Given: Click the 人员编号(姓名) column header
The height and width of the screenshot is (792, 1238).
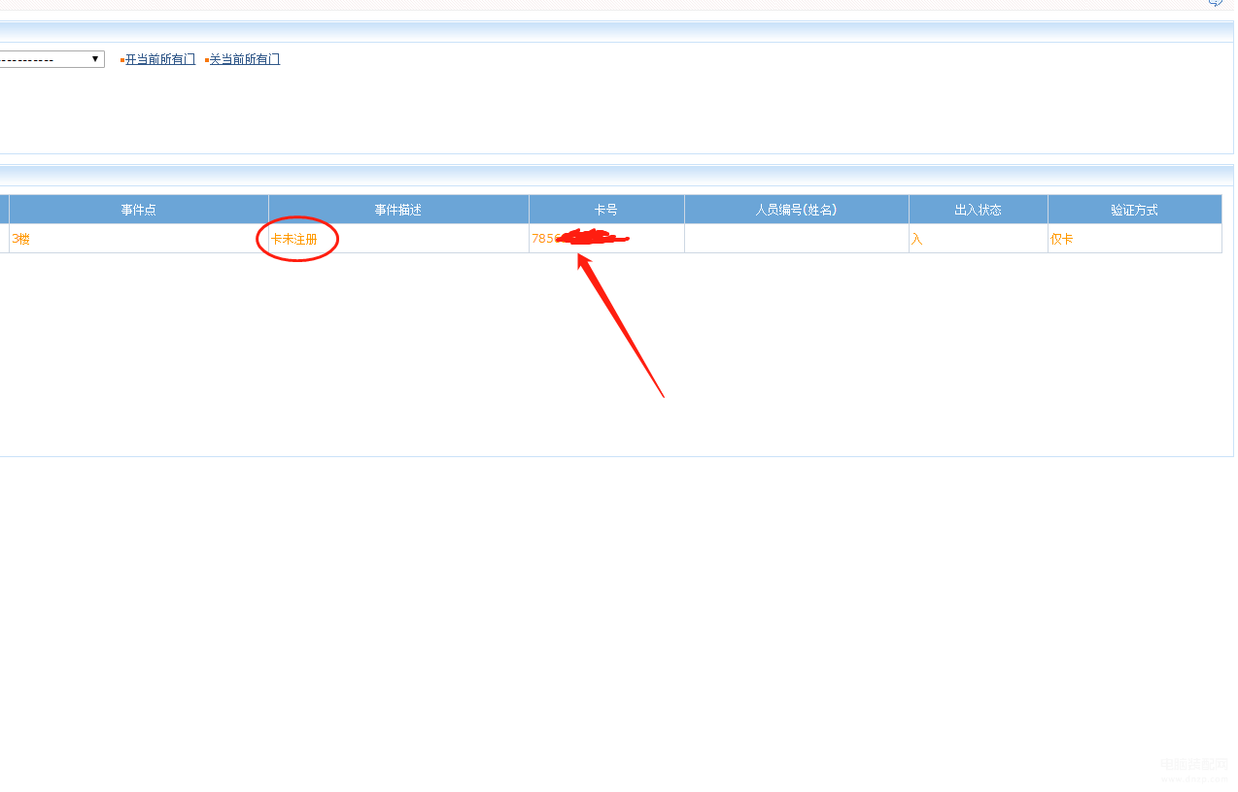Looking at the screenshot, I should [797, 210].
